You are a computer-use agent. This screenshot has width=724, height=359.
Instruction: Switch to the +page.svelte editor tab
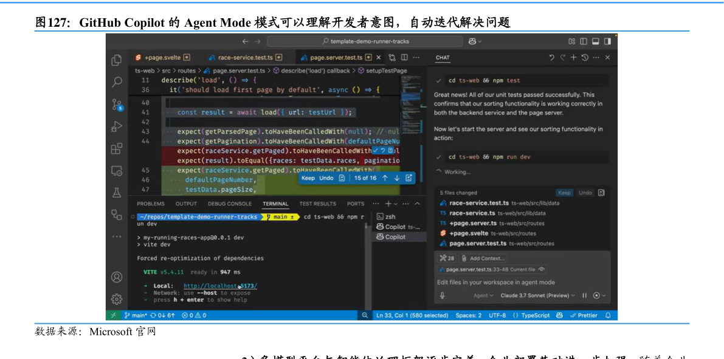tap(162, 58)
